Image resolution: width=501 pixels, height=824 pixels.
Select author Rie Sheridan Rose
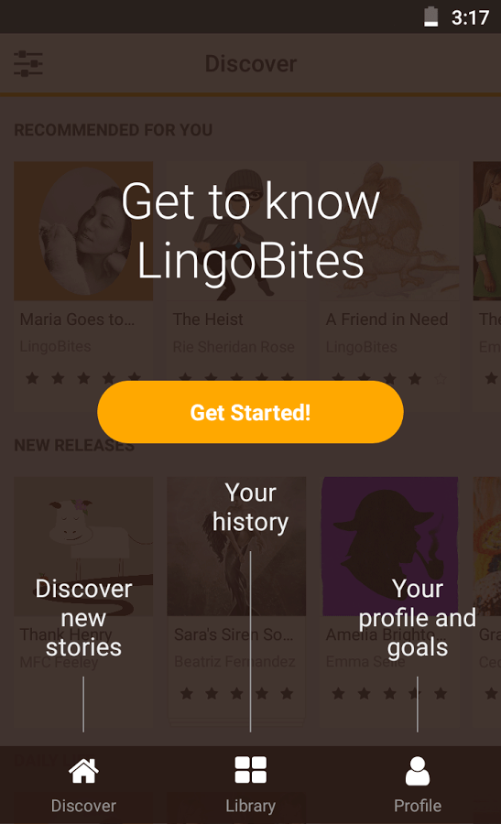[234, 347]
